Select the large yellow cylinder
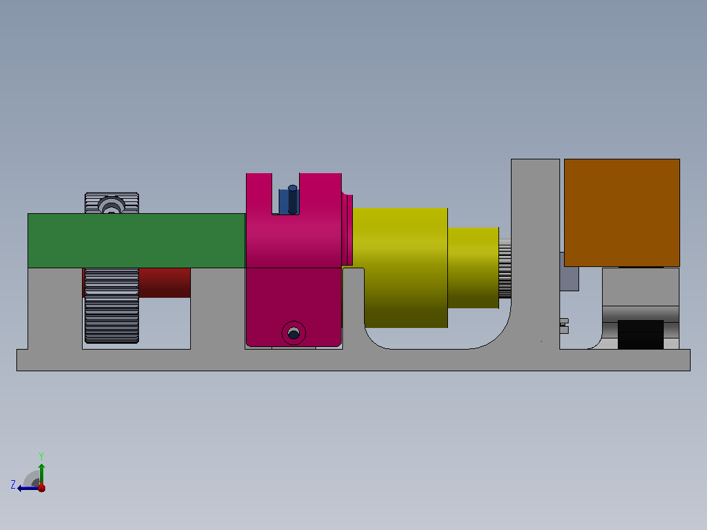Viewport: 707px width, 530px height. click(400, 268)
